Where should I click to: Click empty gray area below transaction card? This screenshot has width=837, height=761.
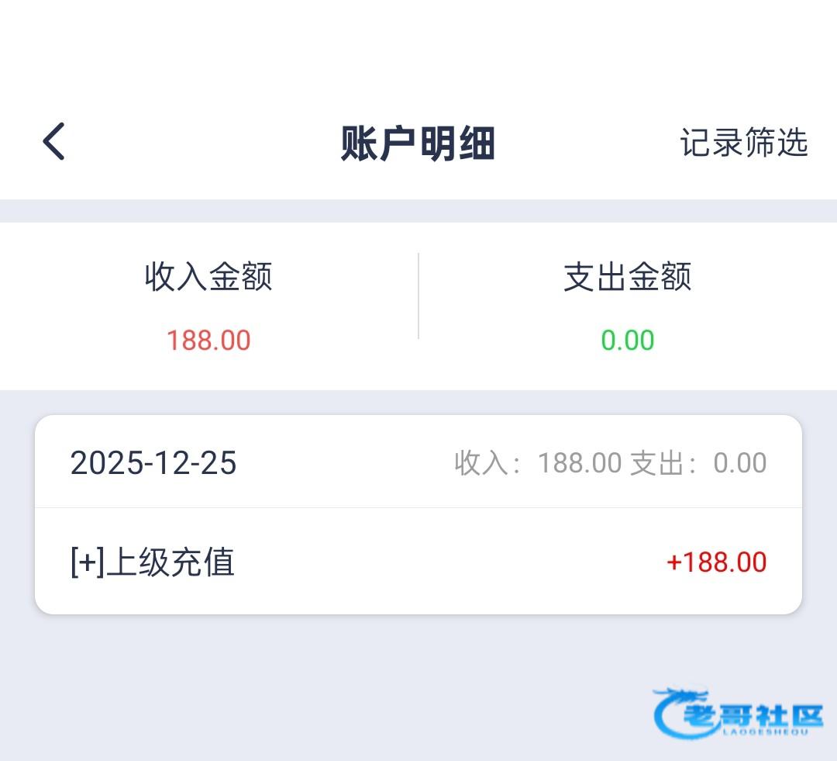click(x=310, y=683)
